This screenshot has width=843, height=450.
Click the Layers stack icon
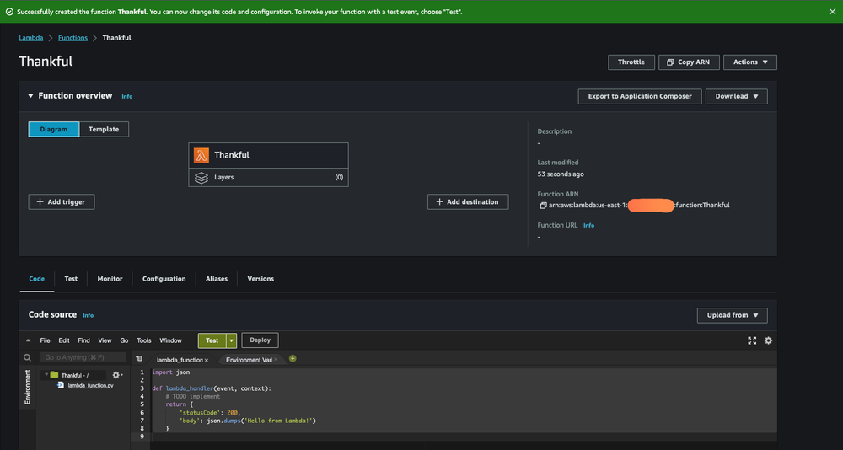tap(201, 178)
